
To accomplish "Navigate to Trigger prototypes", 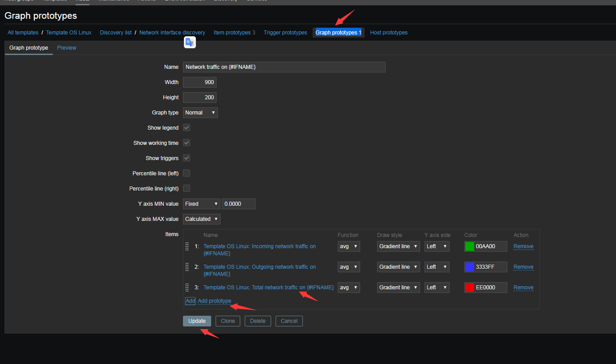I will [x=285, y=32].
